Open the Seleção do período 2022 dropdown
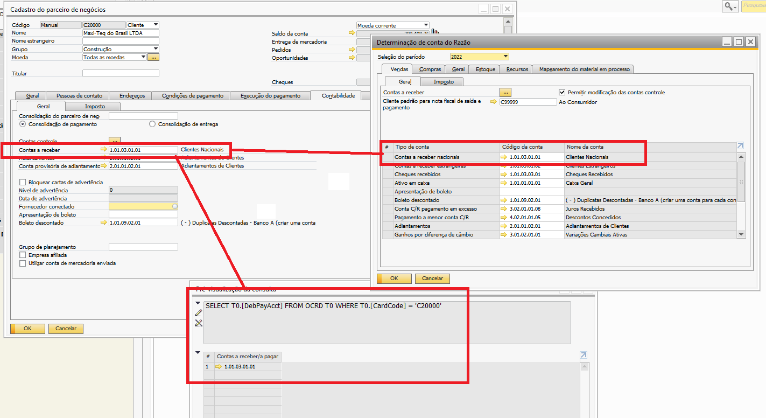This screenshot has width=766, height=418. point(505,57)
